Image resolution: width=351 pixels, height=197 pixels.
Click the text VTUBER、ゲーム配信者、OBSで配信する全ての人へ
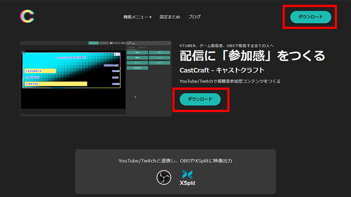(226, 46)
